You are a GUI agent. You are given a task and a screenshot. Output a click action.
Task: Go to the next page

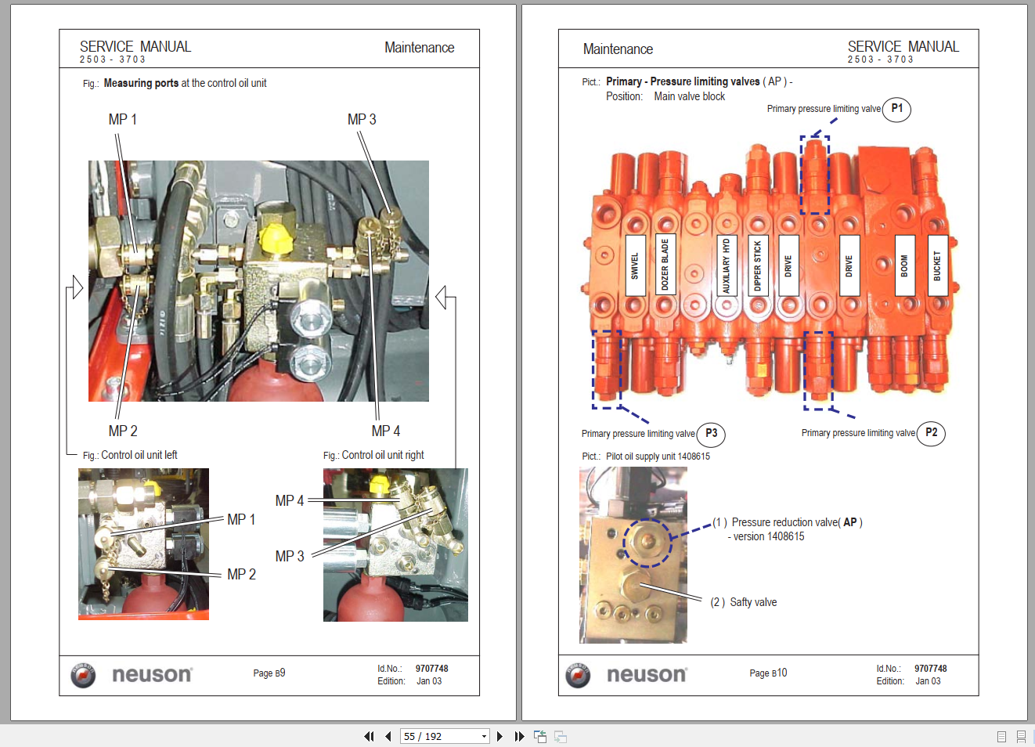pyautogui.click(x=499, y=736)
